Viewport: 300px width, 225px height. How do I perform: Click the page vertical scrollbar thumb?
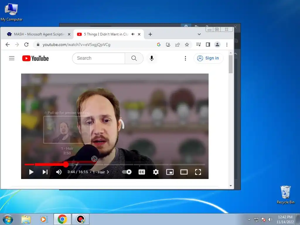[231, 64]
